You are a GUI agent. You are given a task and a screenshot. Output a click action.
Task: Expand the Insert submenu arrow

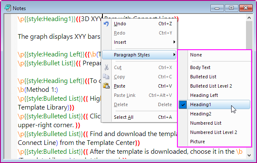[x=174, y=42]
